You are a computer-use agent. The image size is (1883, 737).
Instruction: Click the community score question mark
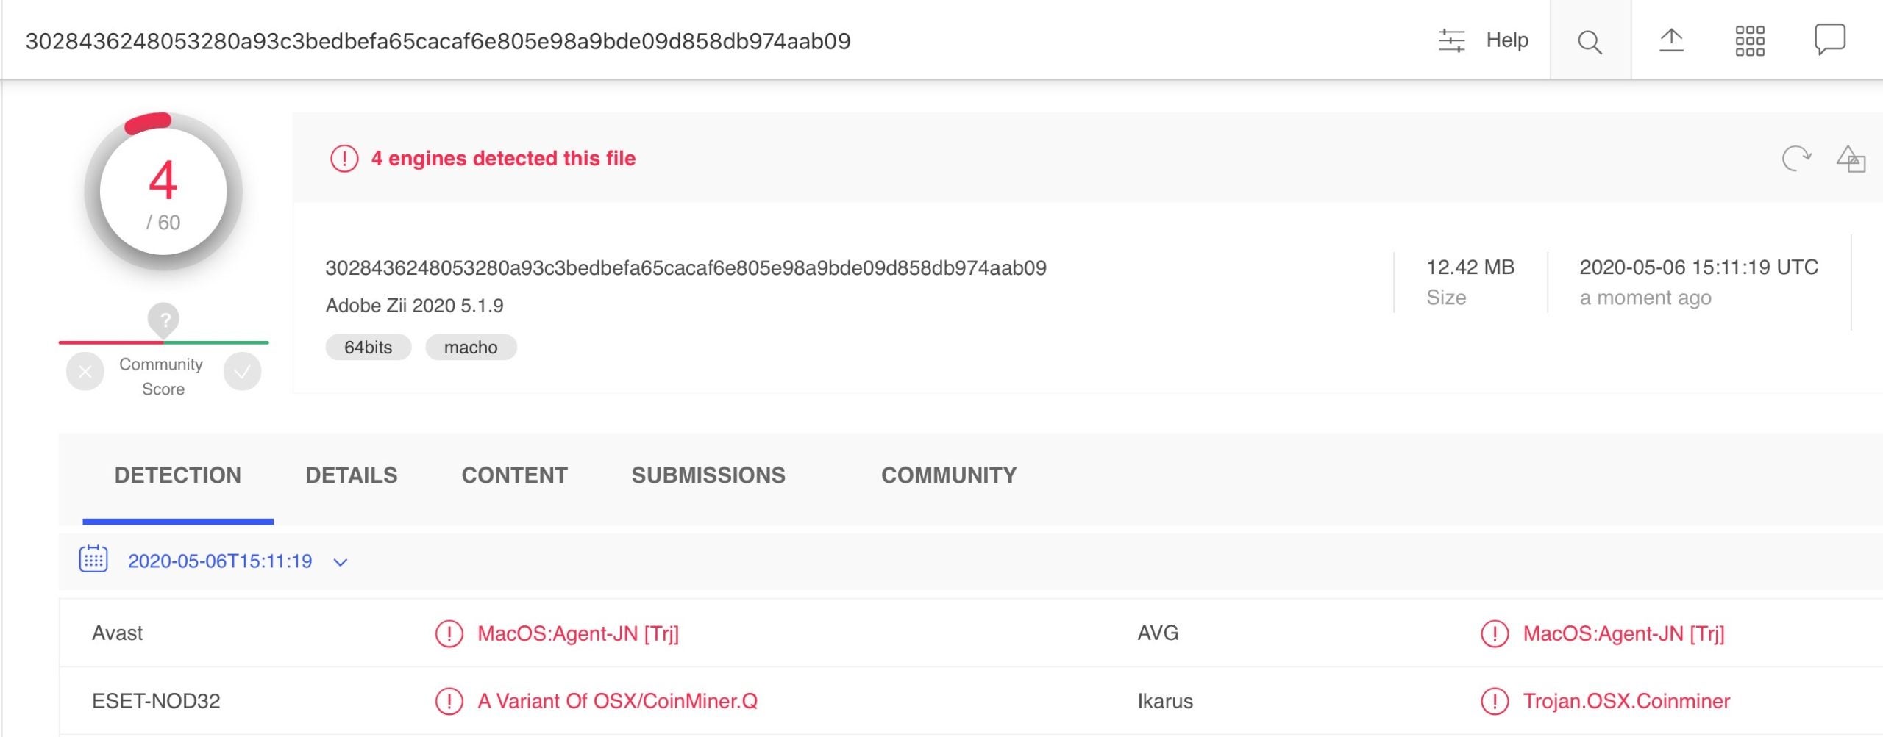[164, 320]
